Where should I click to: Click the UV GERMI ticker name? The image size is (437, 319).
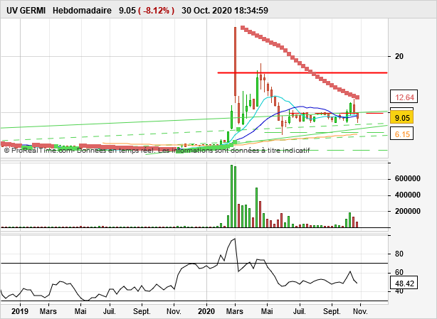pyautogui.click(x=26, y=11)
